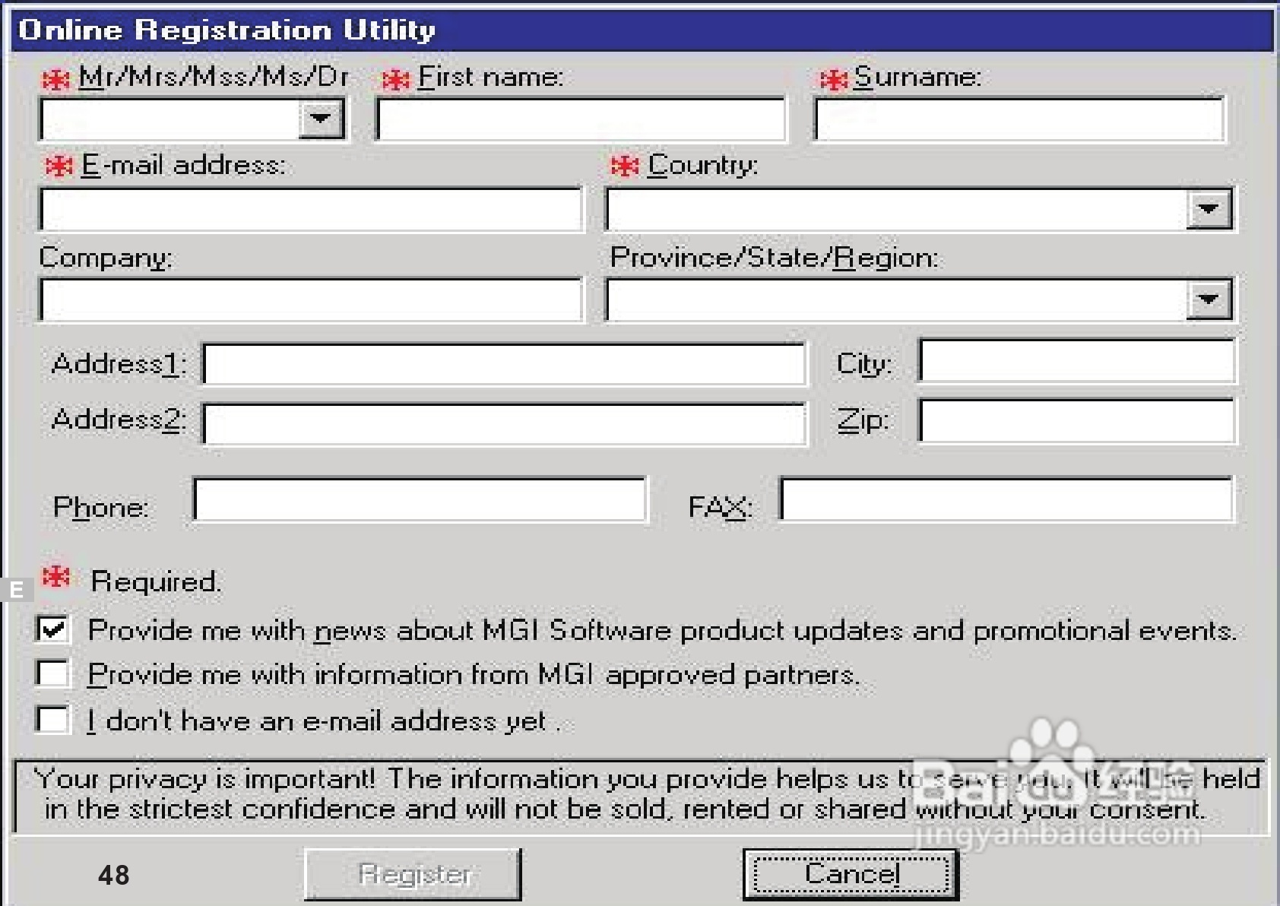Click the Company text field
Image resolution: width=1280 pixels, height=906 pixels.
pos(311,299)
